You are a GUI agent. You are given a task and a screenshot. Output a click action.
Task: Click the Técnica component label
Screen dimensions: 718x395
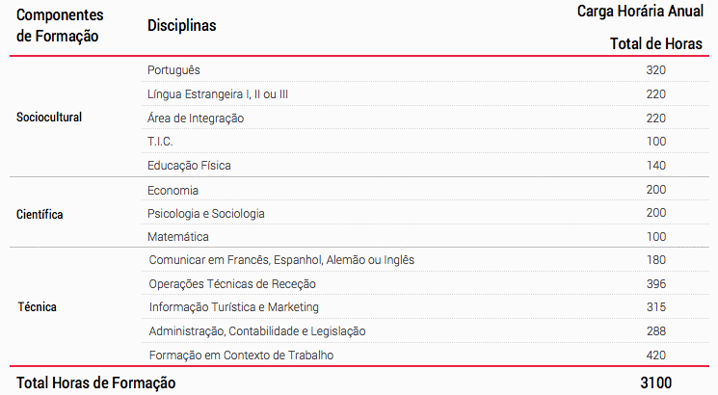[x=37, y=306]
